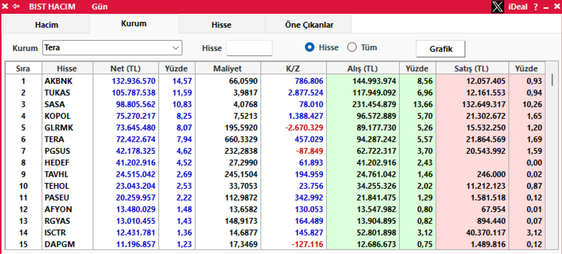This screenshot has height=254, width=562.
Task: Open the Hisse tab
Action: coord(222,25)
